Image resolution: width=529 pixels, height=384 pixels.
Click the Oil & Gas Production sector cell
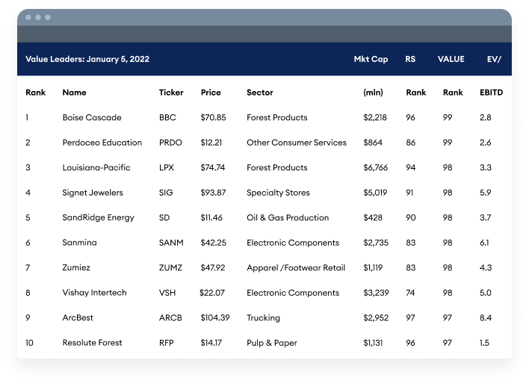coord(288,217)
